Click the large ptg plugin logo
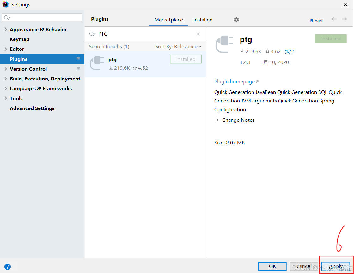 click(224, 44)
